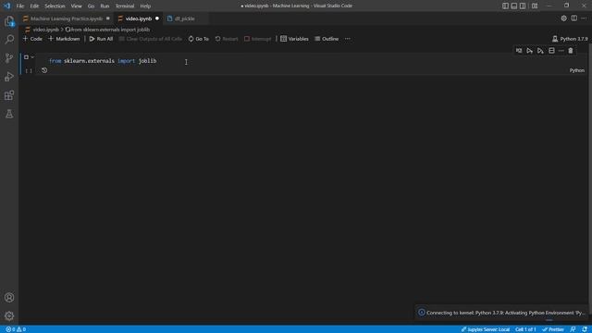Image resolution: width=592 pixels, height=333 pixels.
Task: Open the Extensions view
Action: (9, 95)
